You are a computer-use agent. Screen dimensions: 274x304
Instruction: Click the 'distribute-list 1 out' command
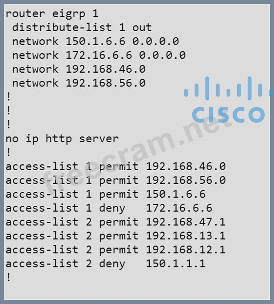[82, 27]
